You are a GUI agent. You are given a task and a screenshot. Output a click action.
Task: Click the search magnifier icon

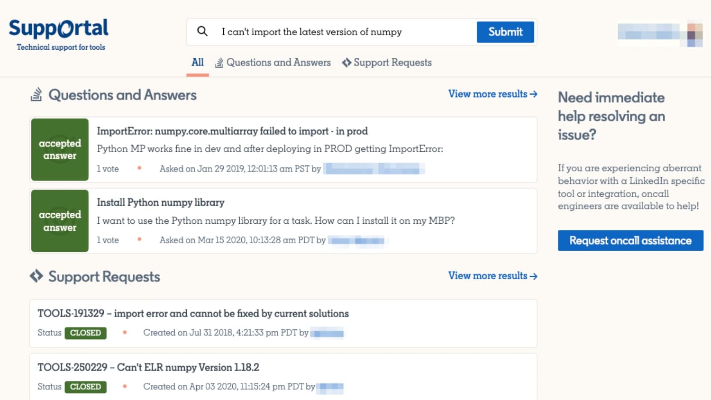202,31
